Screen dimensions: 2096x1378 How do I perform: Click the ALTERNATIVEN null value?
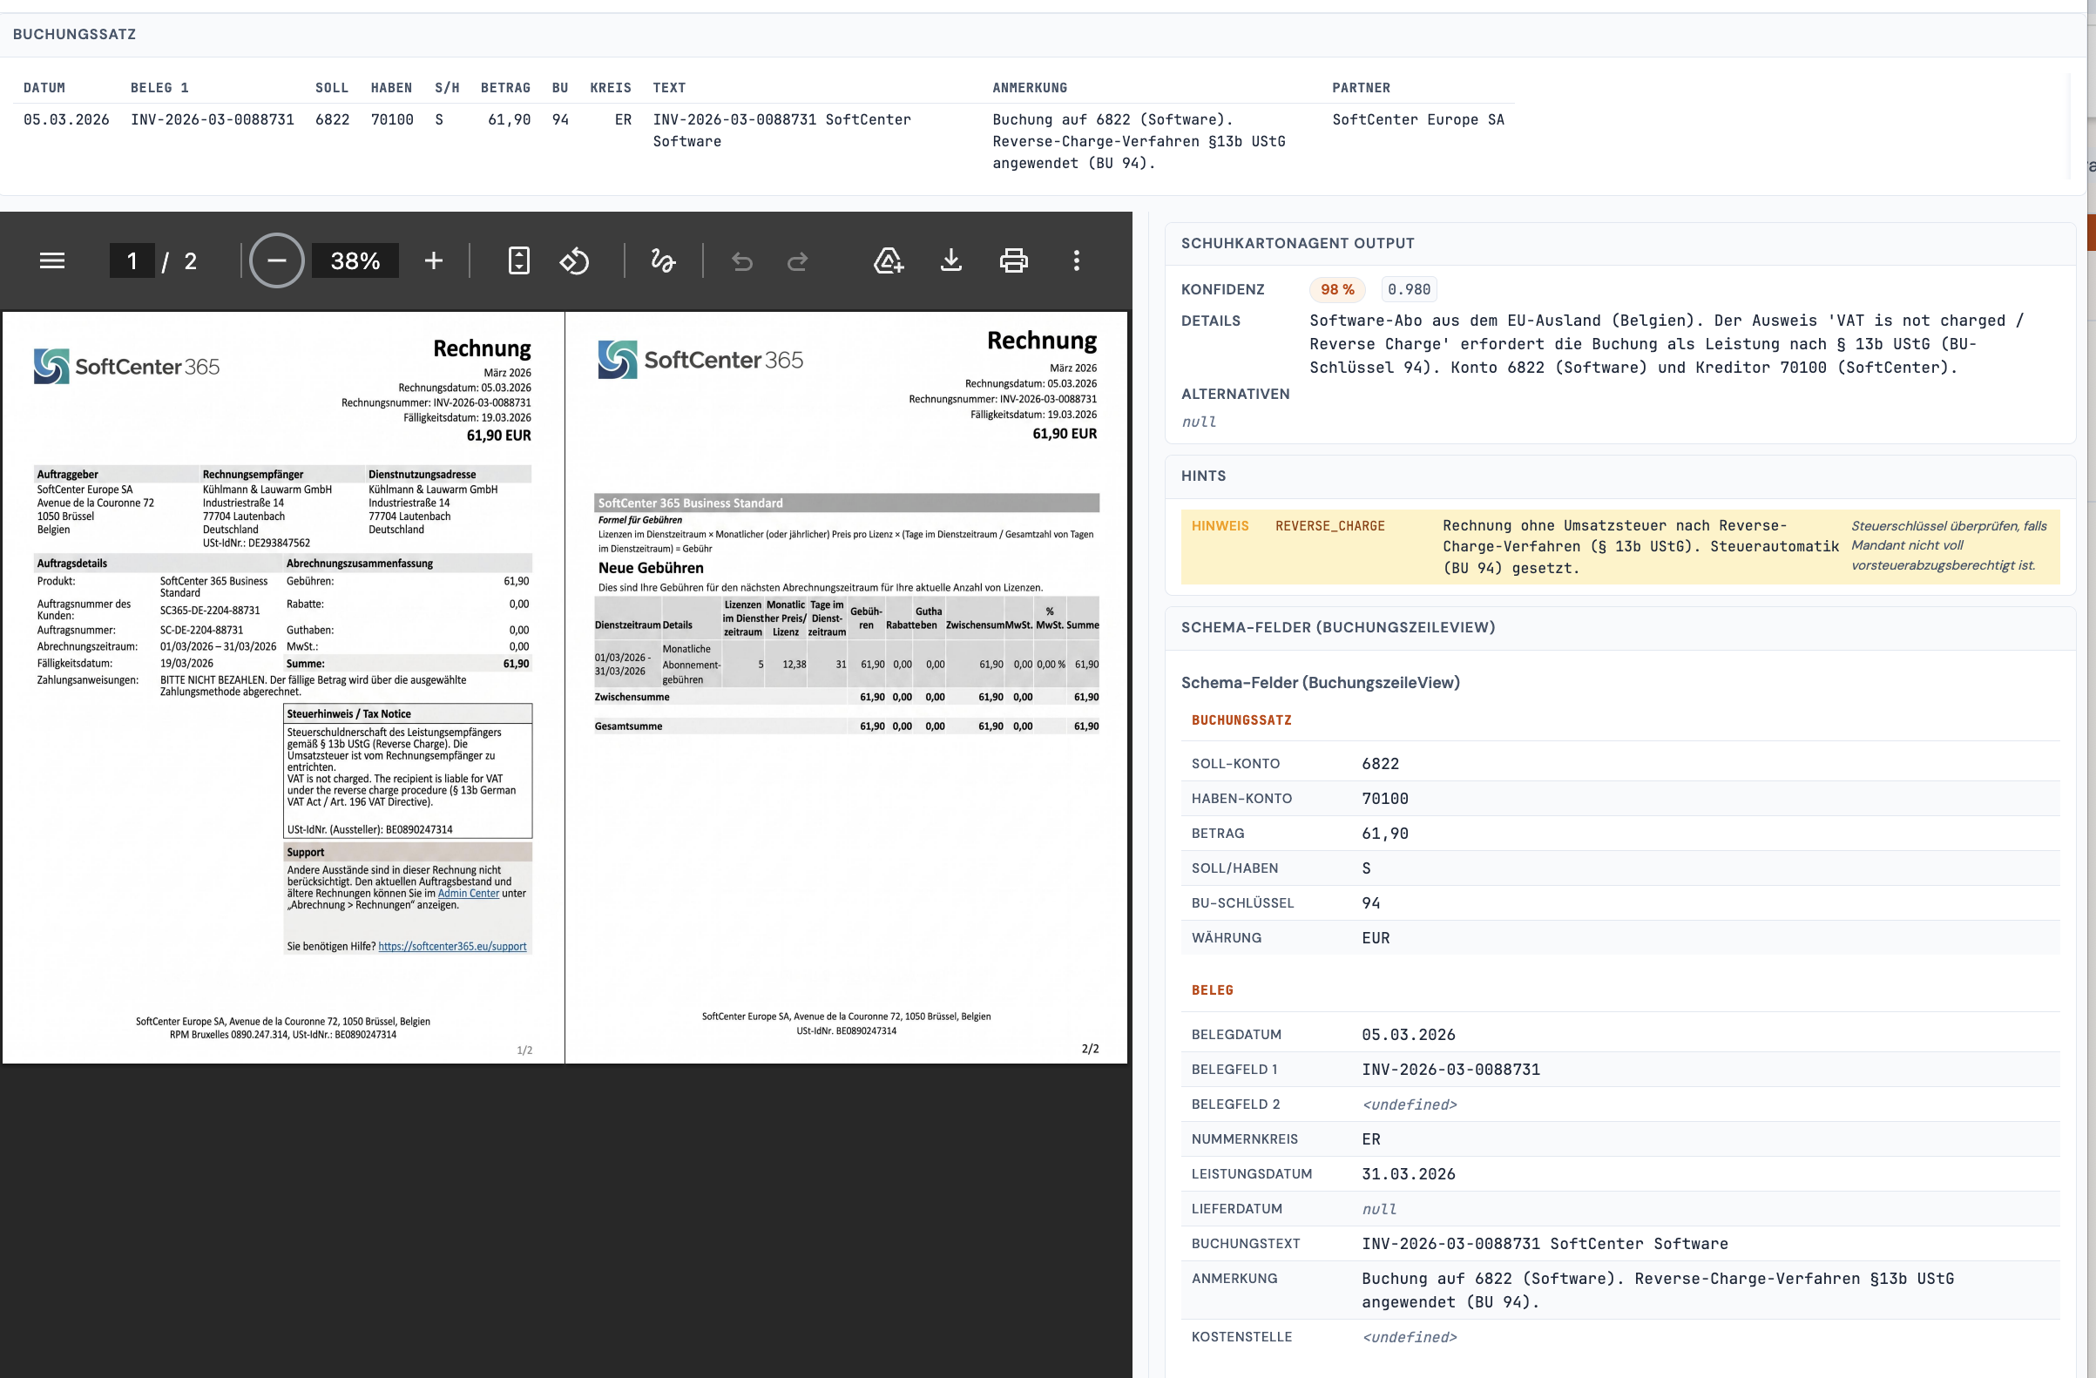1199,422
